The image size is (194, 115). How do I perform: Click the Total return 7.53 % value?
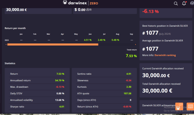pyautogui.click(x=131, y=56)
